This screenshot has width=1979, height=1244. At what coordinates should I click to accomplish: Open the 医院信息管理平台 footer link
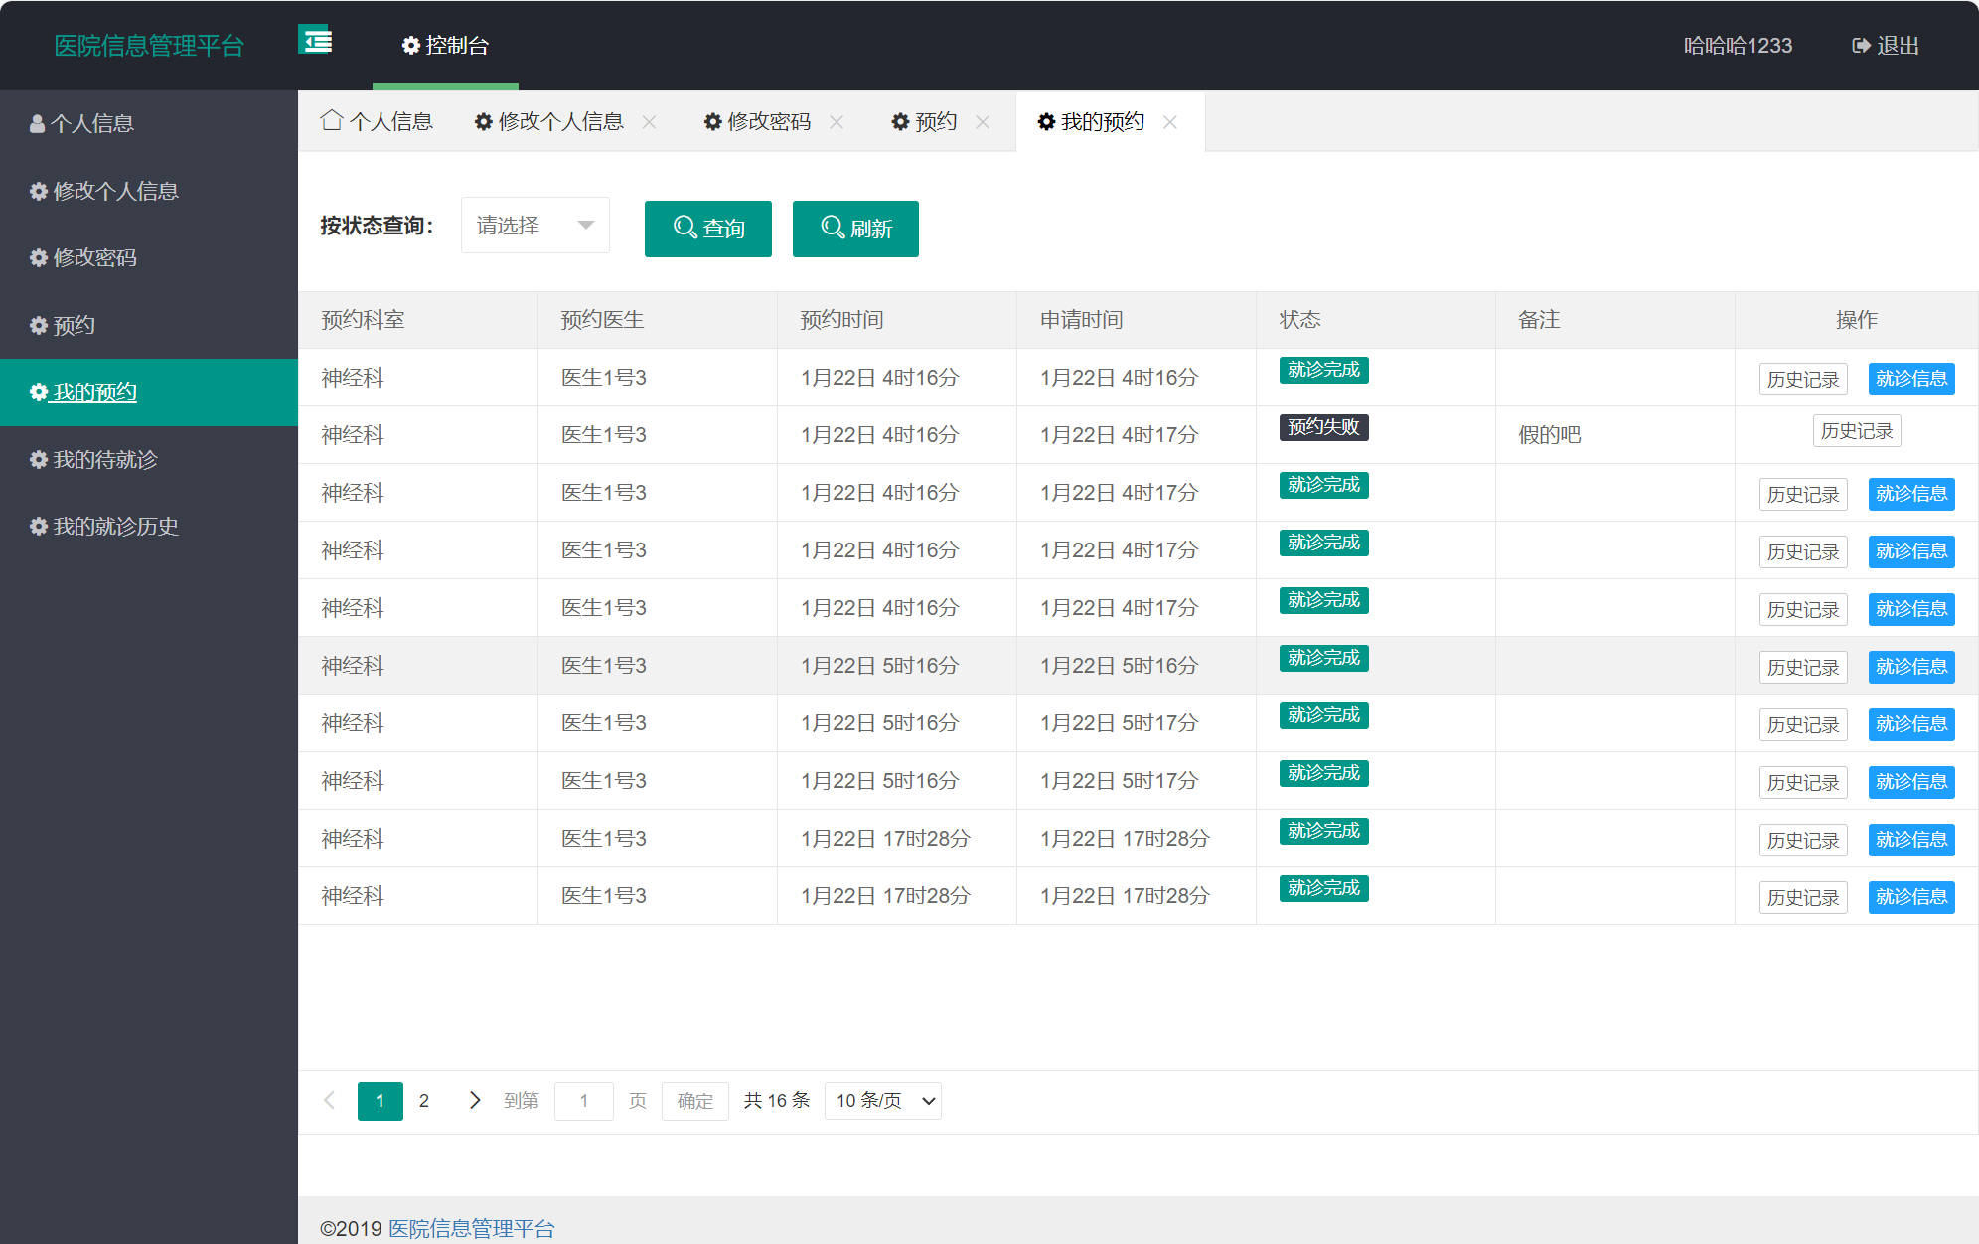pyautogui.click(x=470, y=1228)
